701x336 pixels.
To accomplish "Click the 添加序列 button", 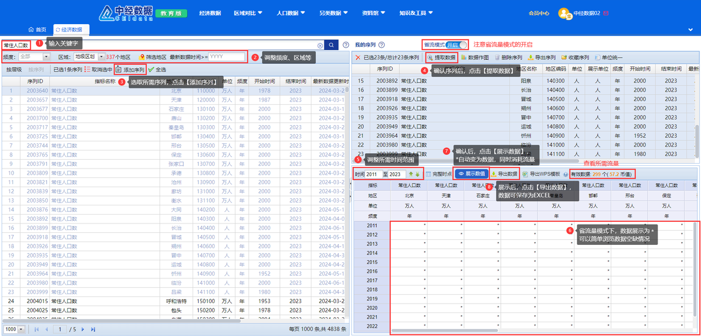I will (130, 70).
